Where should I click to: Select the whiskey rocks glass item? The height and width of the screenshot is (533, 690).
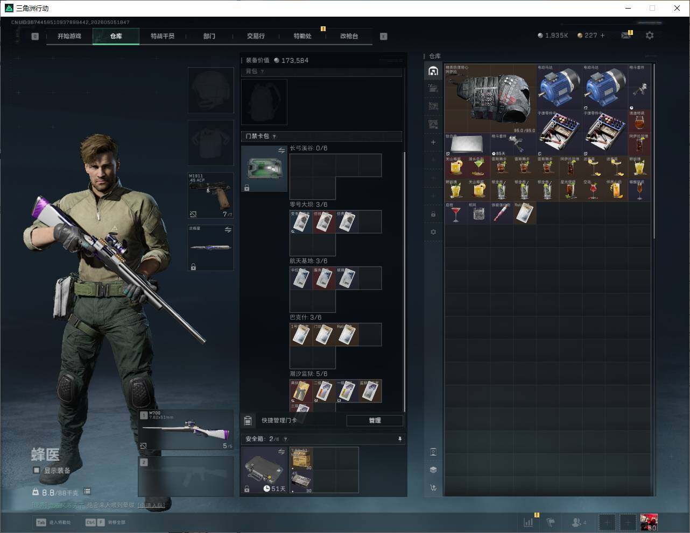tap(478, 213)
